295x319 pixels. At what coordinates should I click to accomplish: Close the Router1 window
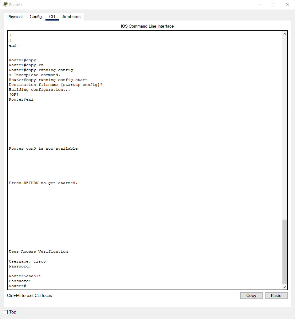pos(287,5)
